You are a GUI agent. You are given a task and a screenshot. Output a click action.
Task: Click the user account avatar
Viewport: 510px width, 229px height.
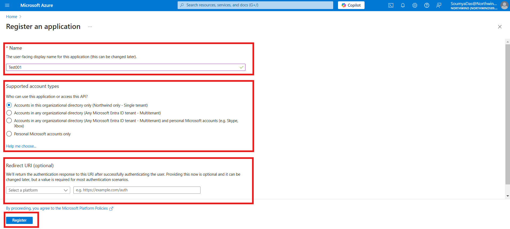[x=504, y=5]
